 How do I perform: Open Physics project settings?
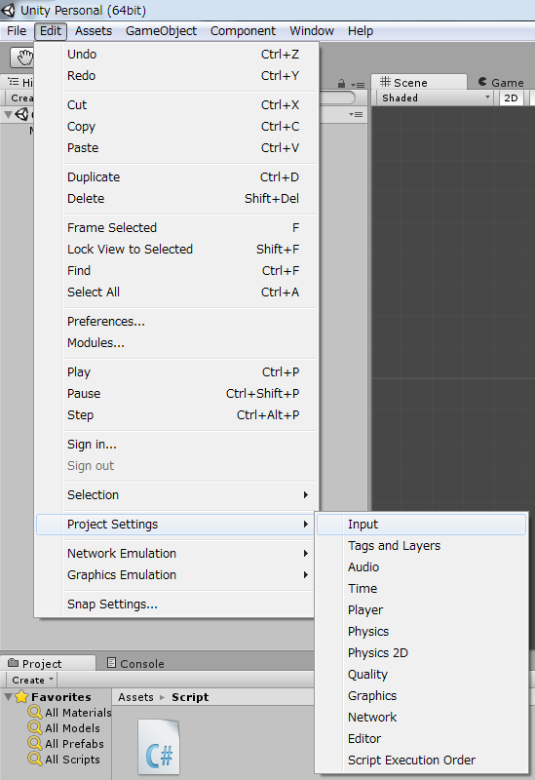421,631
